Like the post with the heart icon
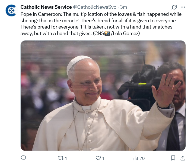The width and height of the screenshot is (191, 165). coord(98,158)
